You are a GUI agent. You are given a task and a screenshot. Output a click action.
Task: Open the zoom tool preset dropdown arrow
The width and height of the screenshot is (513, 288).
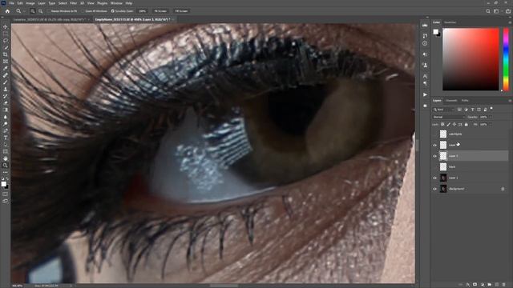[x=24, y=11]
